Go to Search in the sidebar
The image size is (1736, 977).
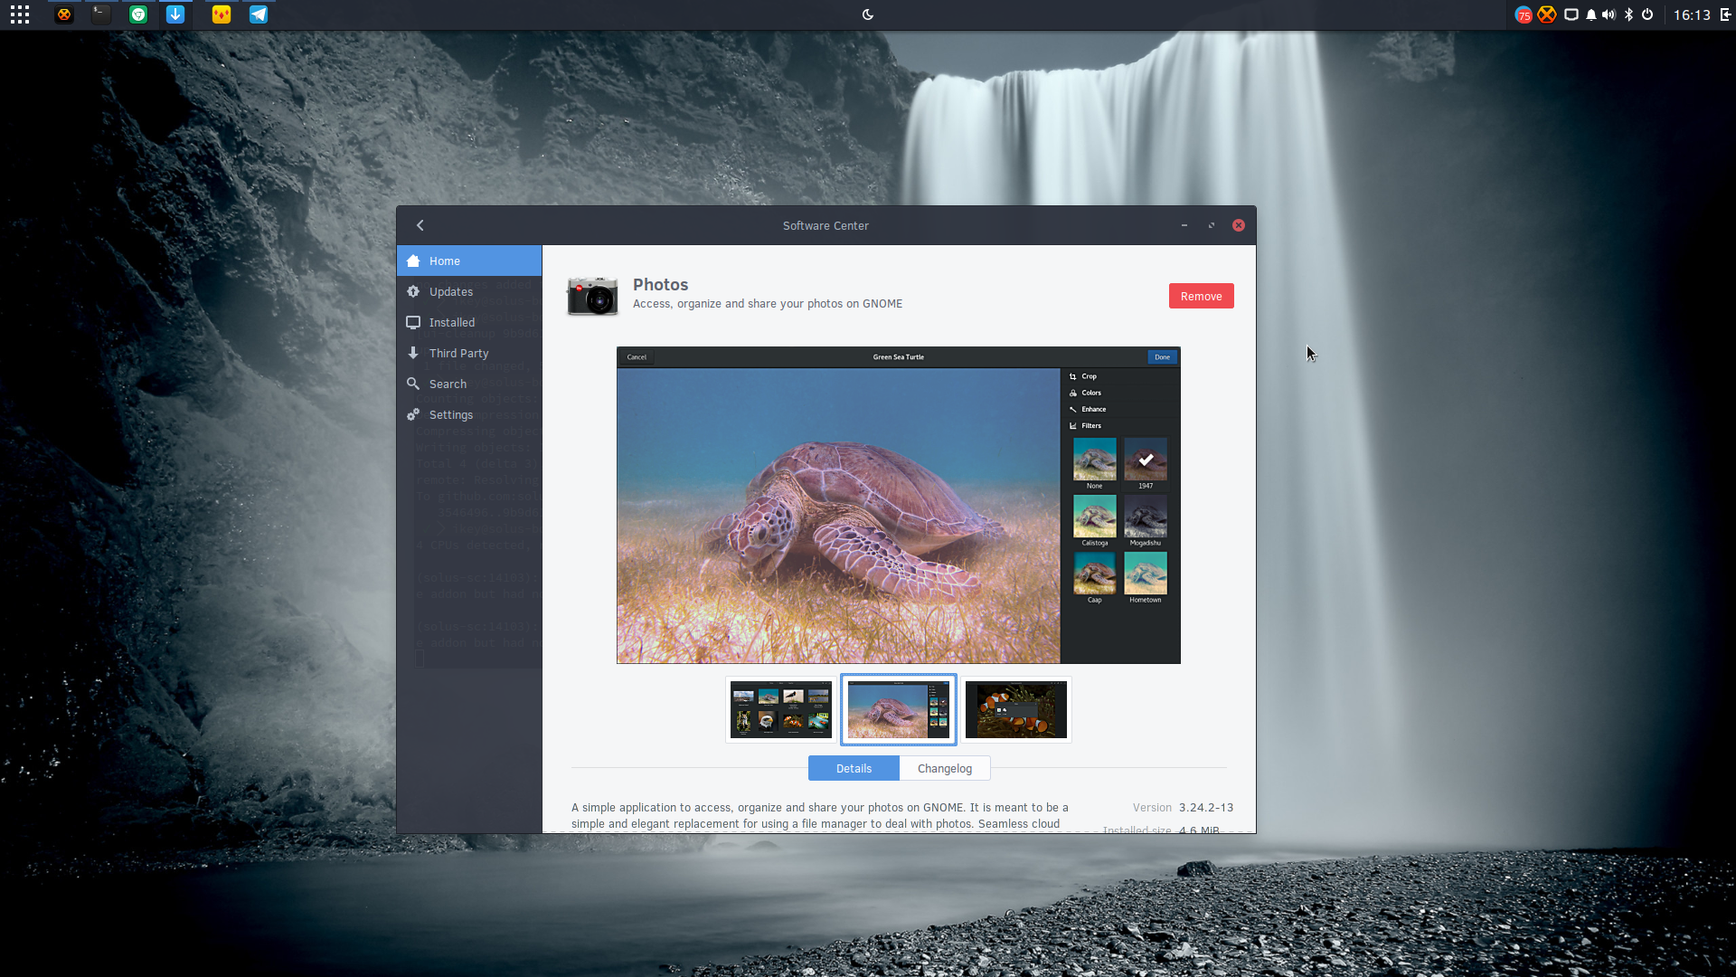click(469, 384)
